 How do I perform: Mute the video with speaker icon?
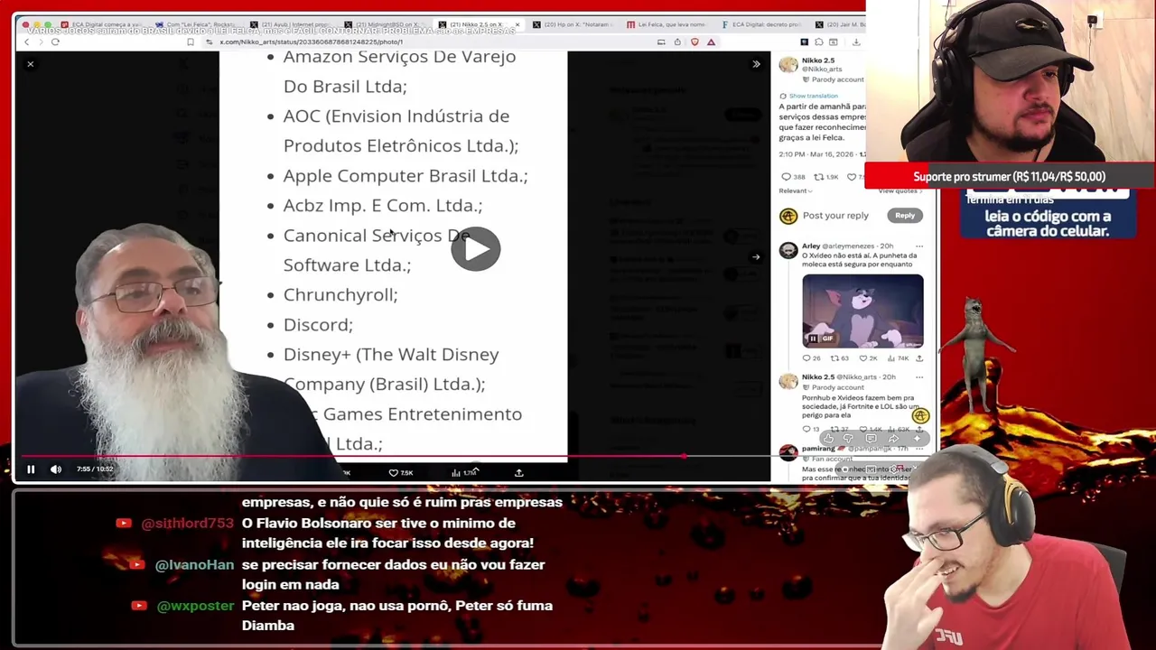tap(56, 469)
